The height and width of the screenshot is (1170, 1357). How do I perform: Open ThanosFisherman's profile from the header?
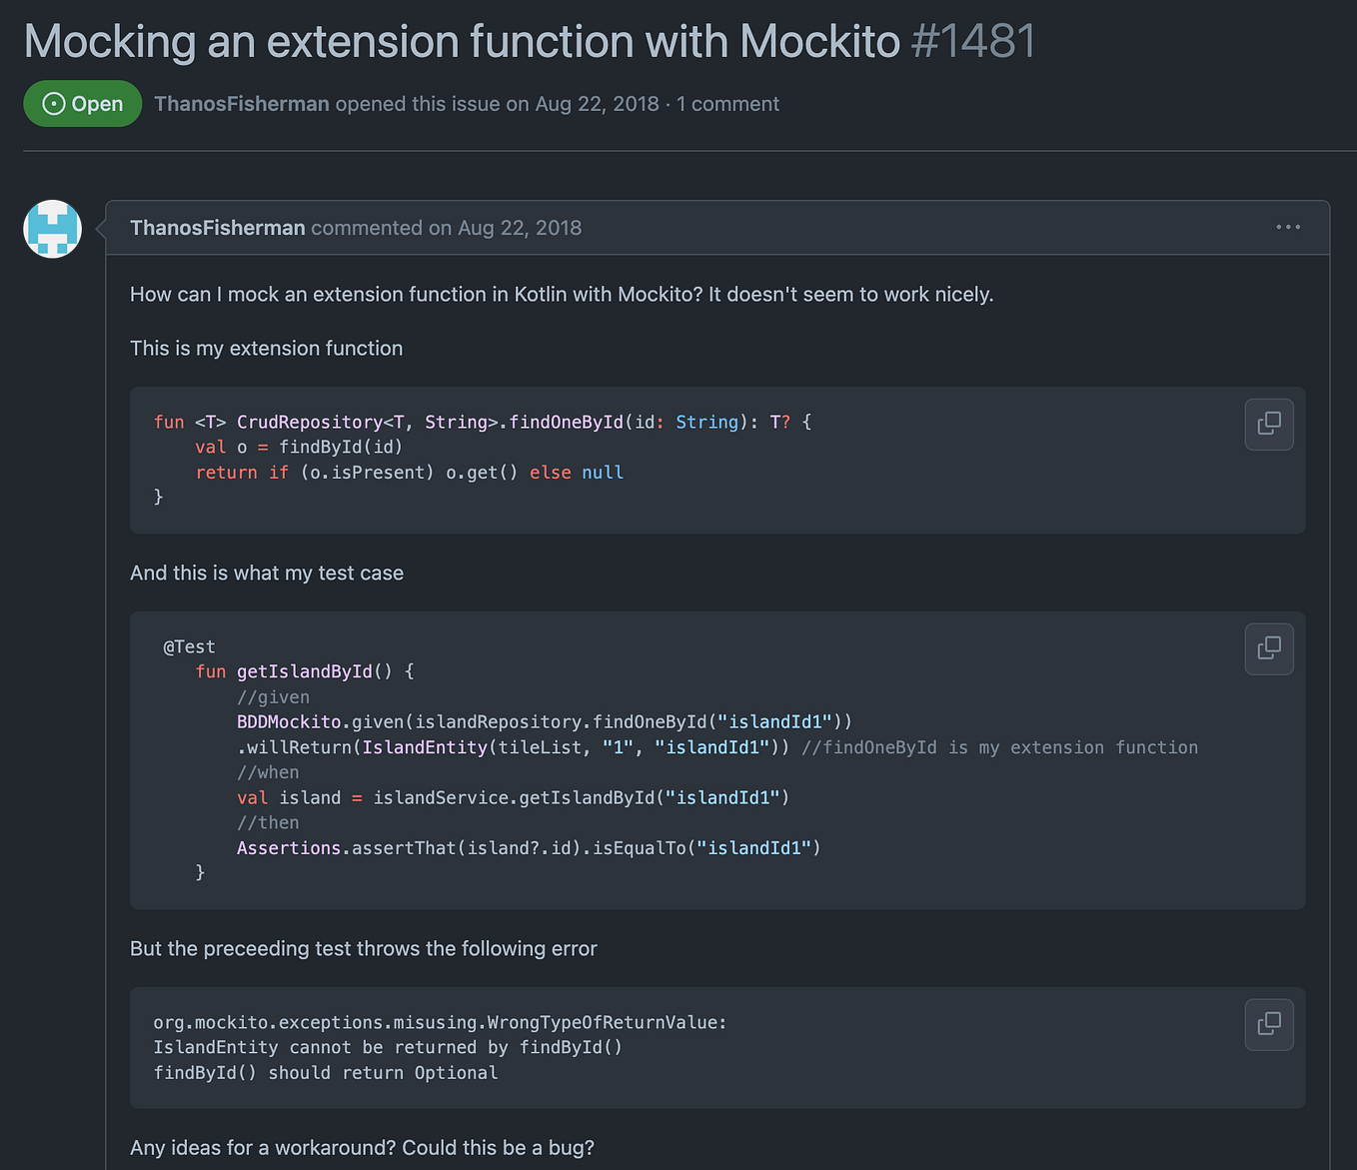coord(241,104)
